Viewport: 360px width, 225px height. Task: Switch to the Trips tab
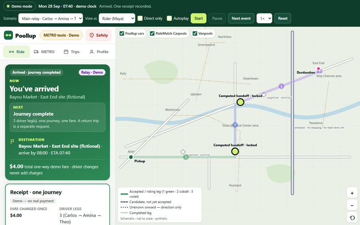[x=71, y=52]
